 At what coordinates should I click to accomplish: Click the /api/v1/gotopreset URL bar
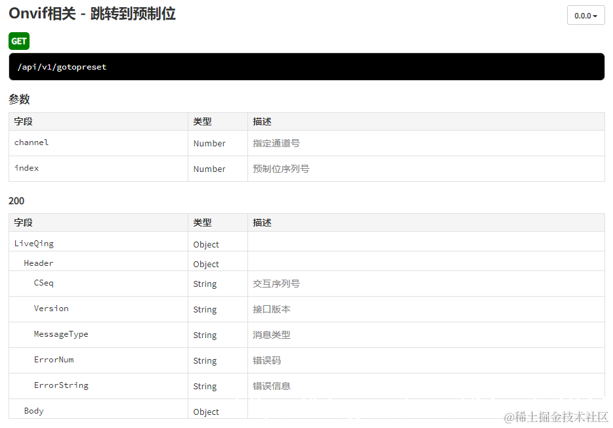tap(306, 67)
